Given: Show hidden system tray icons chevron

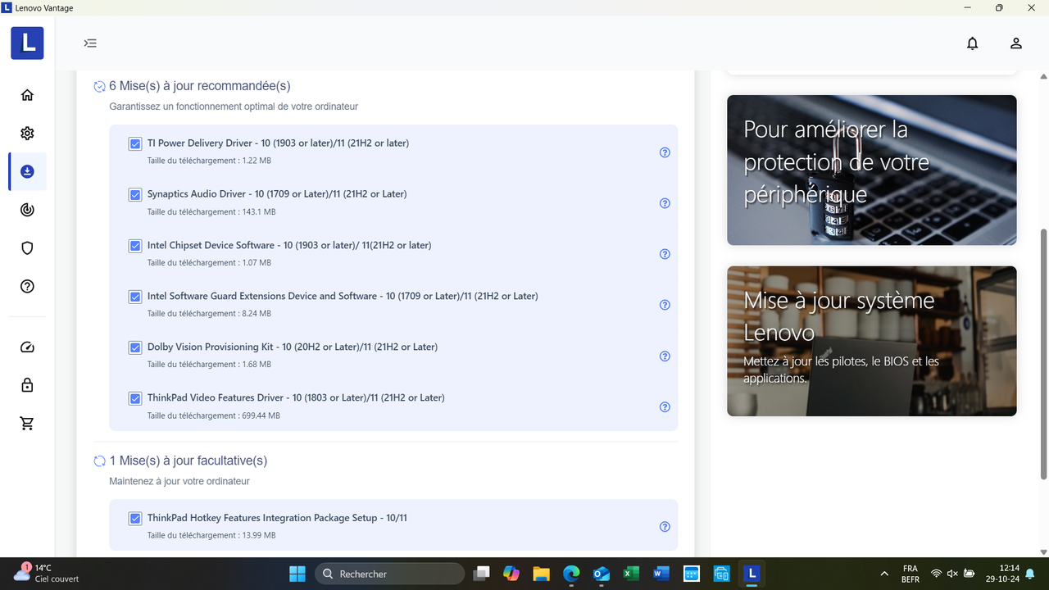Looking at the screenshot, I should pyautogui.click(x=883, y=574).
